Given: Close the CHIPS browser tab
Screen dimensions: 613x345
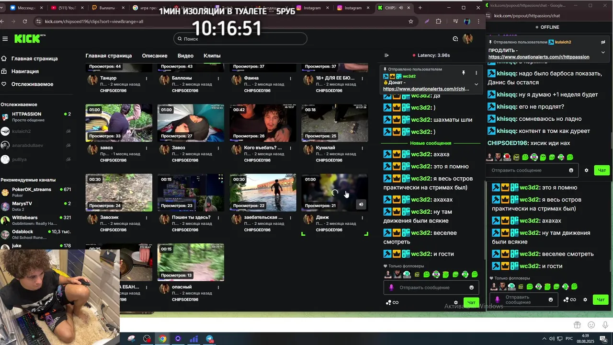Looking at the screenshot, I should (408, 8).
